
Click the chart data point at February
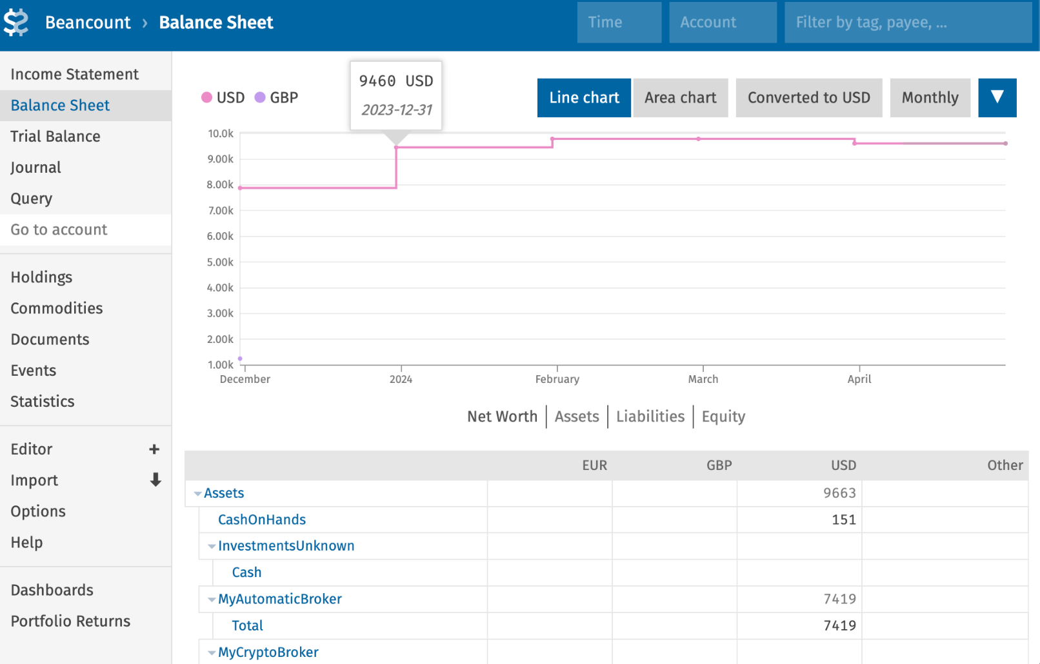(552, 139)
